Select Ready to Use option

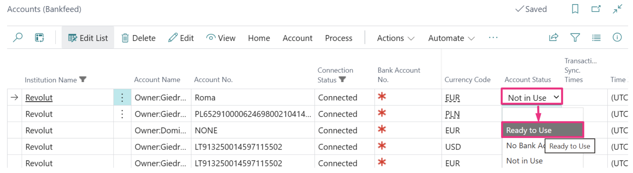pyautogui.click(x=542, y=130)
